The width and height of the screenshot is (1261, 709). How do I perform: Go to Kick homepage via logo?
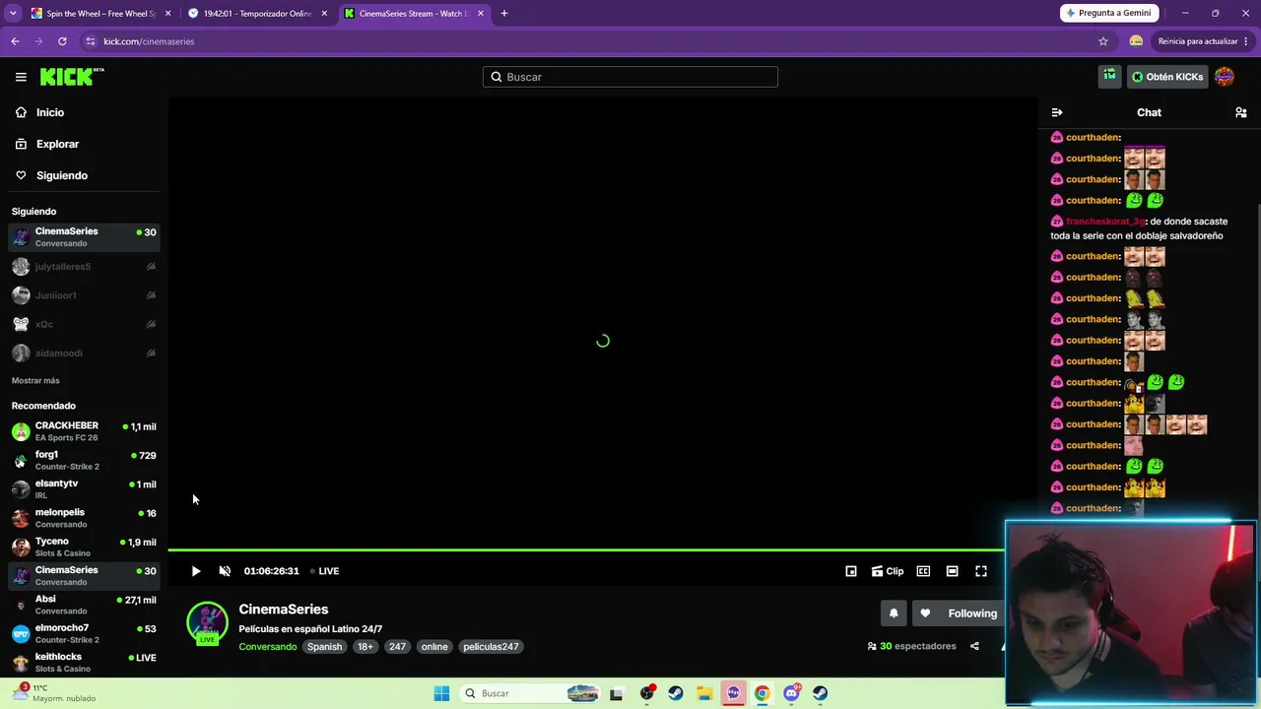(x=72, y=77)
